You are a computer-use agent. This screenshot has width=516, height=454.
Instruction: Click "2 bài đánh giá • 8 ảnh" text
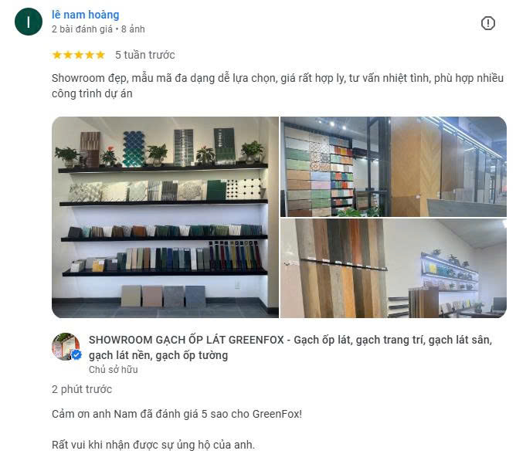(x=98, y=29)
